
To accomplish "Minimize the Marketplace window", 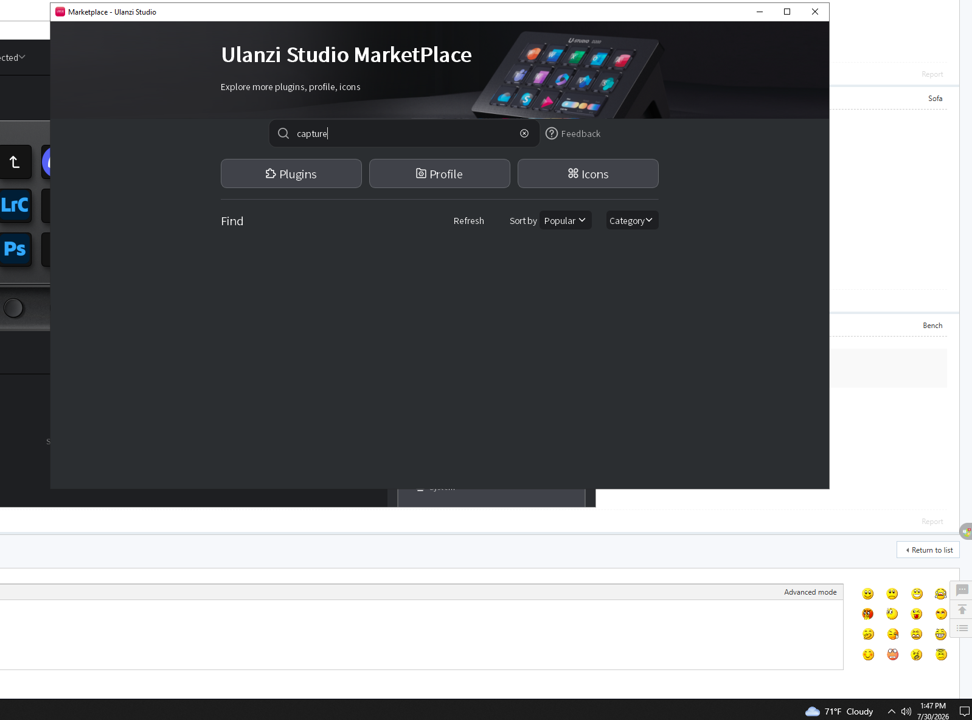I will coord(760,12).
